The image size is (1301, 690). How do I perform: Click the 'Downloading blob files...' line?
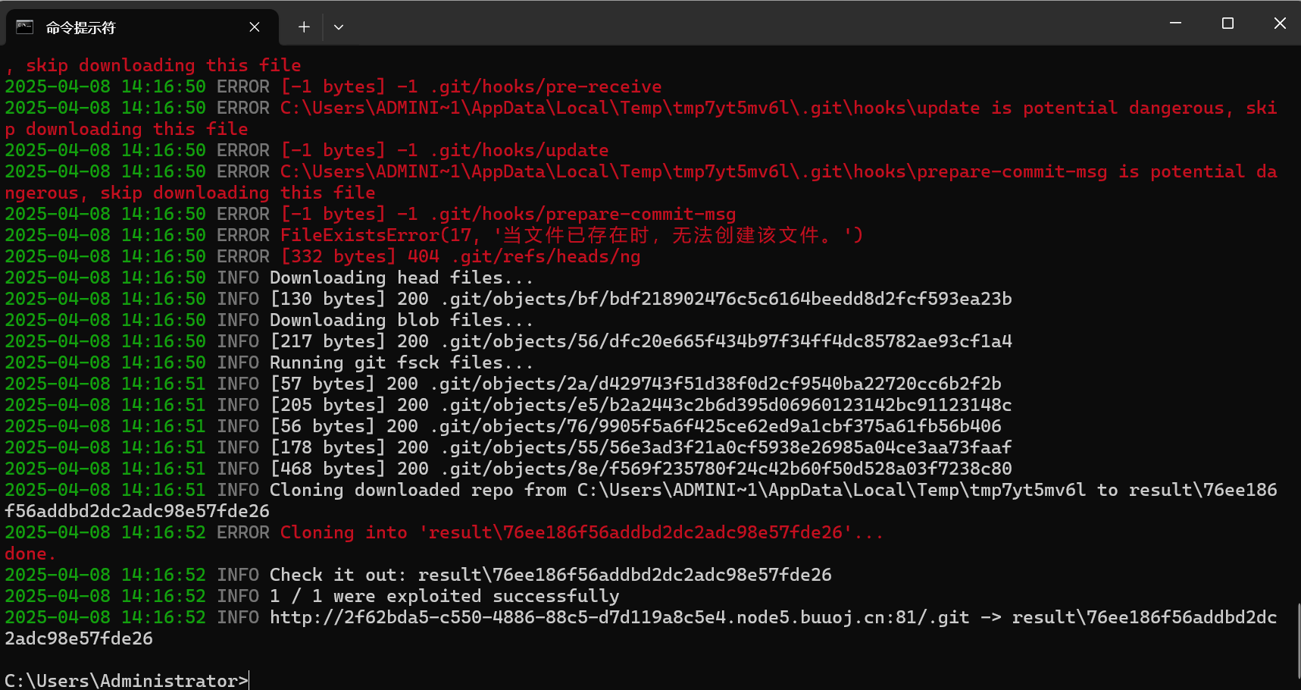pos(401,320)
